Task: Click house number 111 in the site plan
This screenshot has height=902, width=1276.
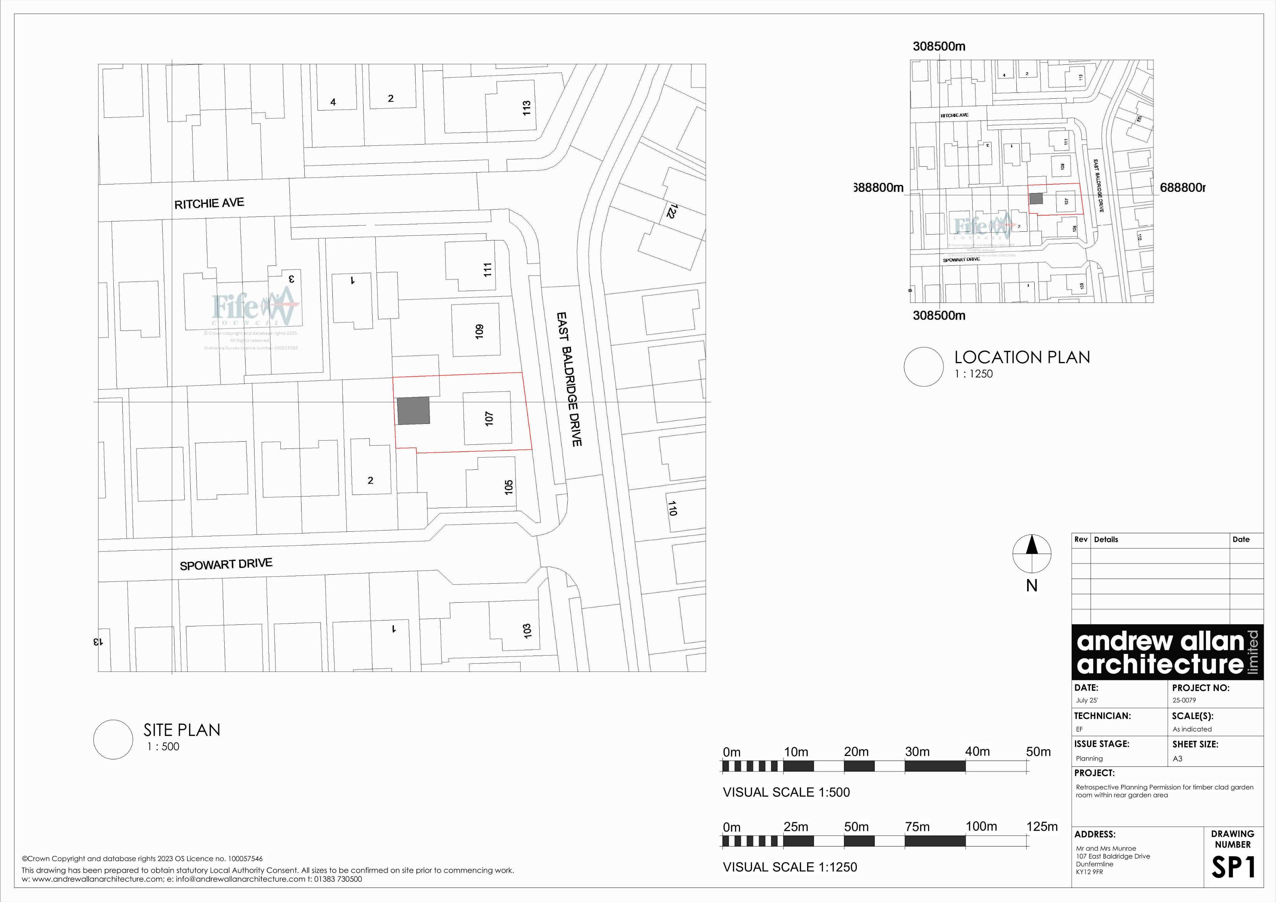Action: [488, 269]
